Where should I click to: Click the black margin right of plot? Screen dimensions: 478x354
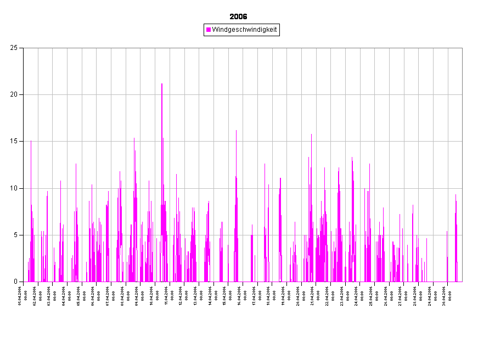pyautogui.click(x=470, y=165)
